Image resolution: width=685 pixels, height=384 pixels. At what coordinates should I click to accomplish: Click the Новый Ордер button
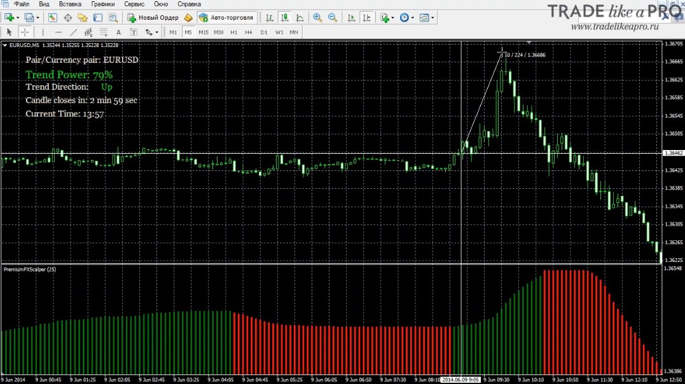click(x=153, y=17)
